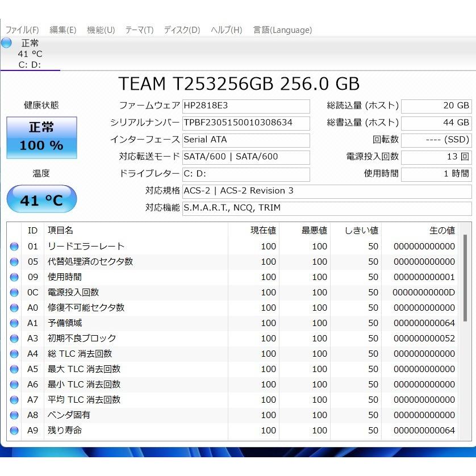Open the 言語(Language) menu
The image size is (476, 476).
point(282,30)
